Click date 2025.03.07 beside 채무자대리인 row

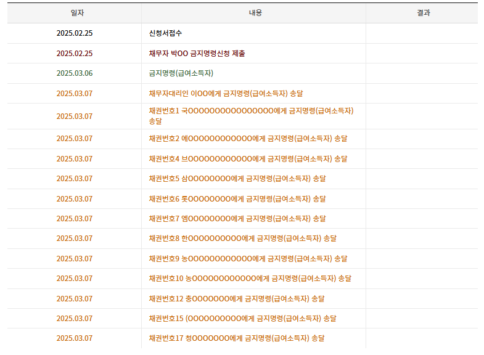75,94
